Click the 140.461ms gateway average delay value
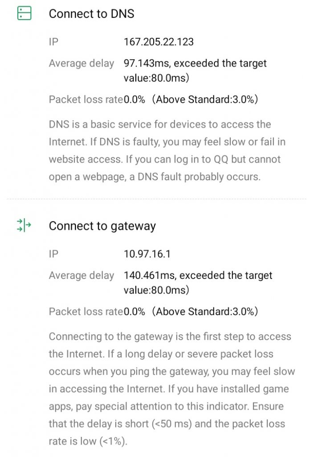This screenshot has width=310, height=457. pyautogui.click(x=150, y=275)
